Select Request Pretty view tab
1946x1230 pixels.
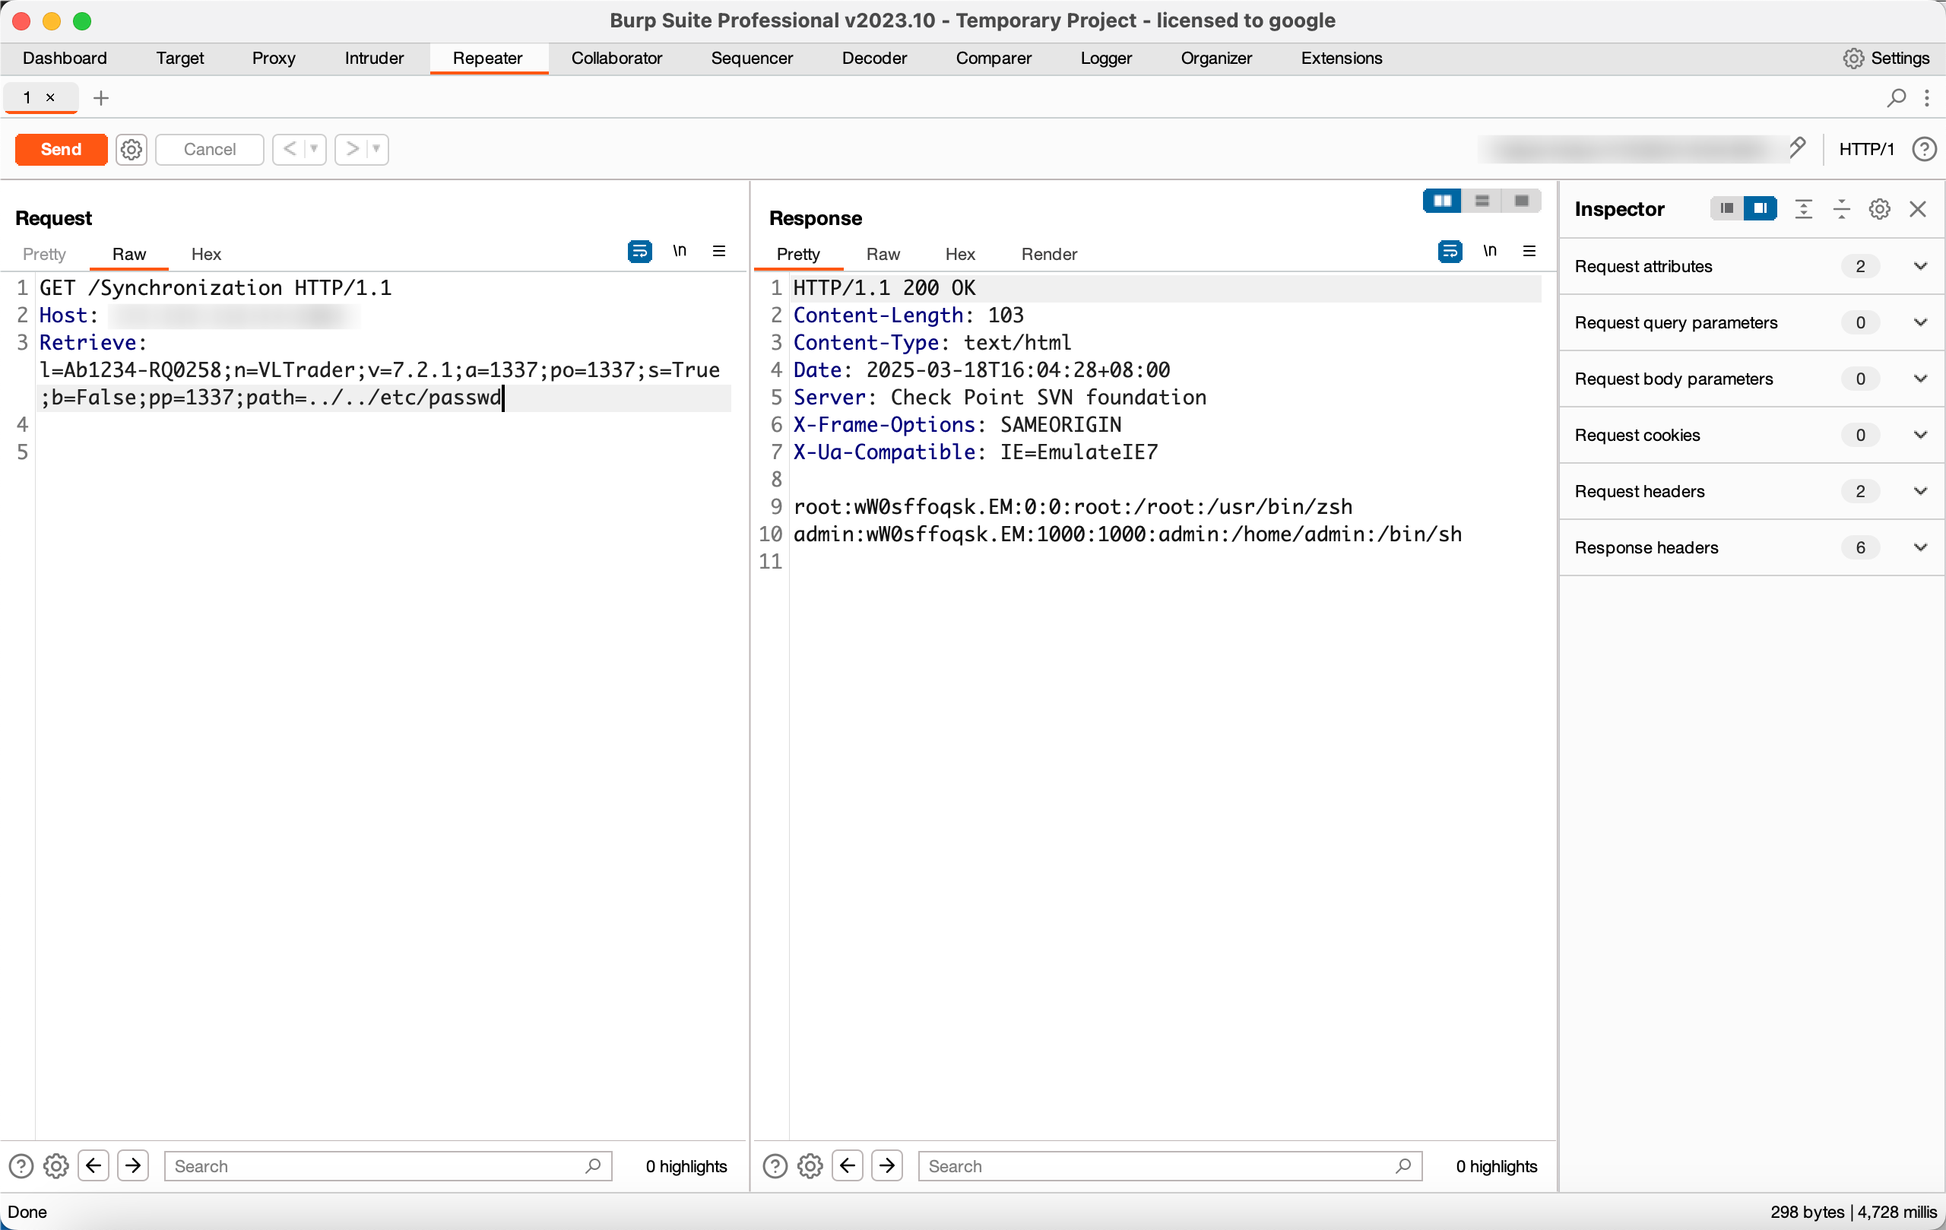pos(44,255)
